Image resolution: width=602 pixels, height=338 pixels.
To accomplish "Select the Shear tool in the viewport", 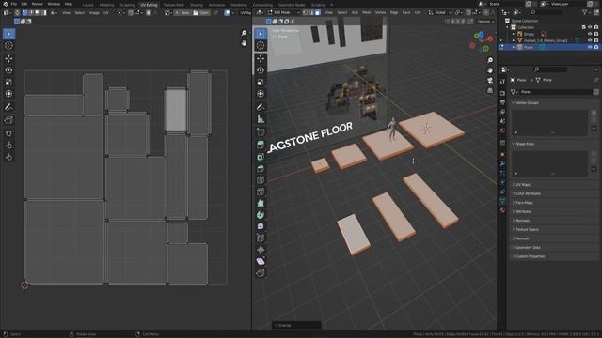I will [261, 261].
